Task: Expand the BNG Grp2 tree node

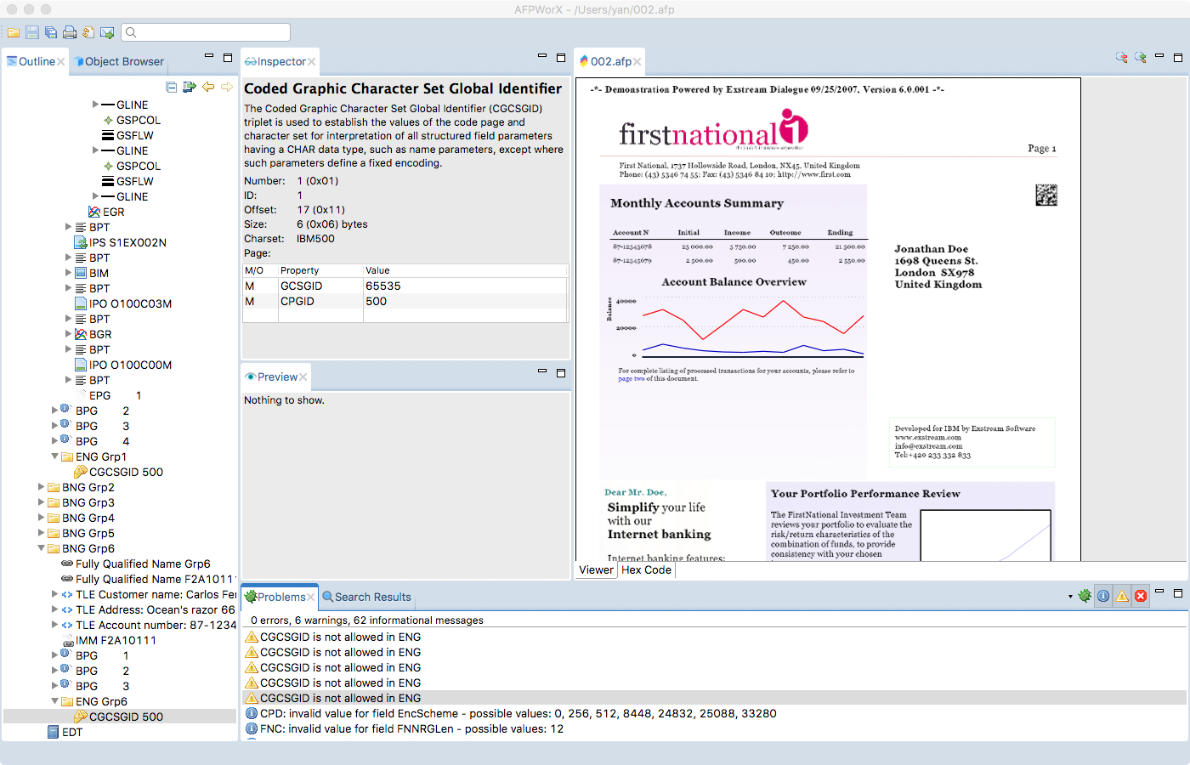Action: coord(42,487)
